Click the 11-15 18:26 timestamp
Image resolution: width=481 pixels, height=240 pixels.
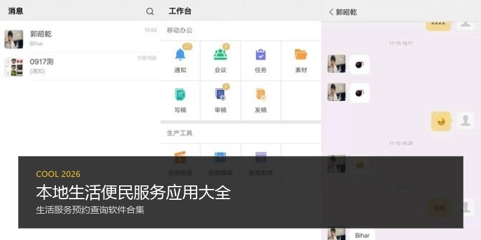tap(401, 143)
